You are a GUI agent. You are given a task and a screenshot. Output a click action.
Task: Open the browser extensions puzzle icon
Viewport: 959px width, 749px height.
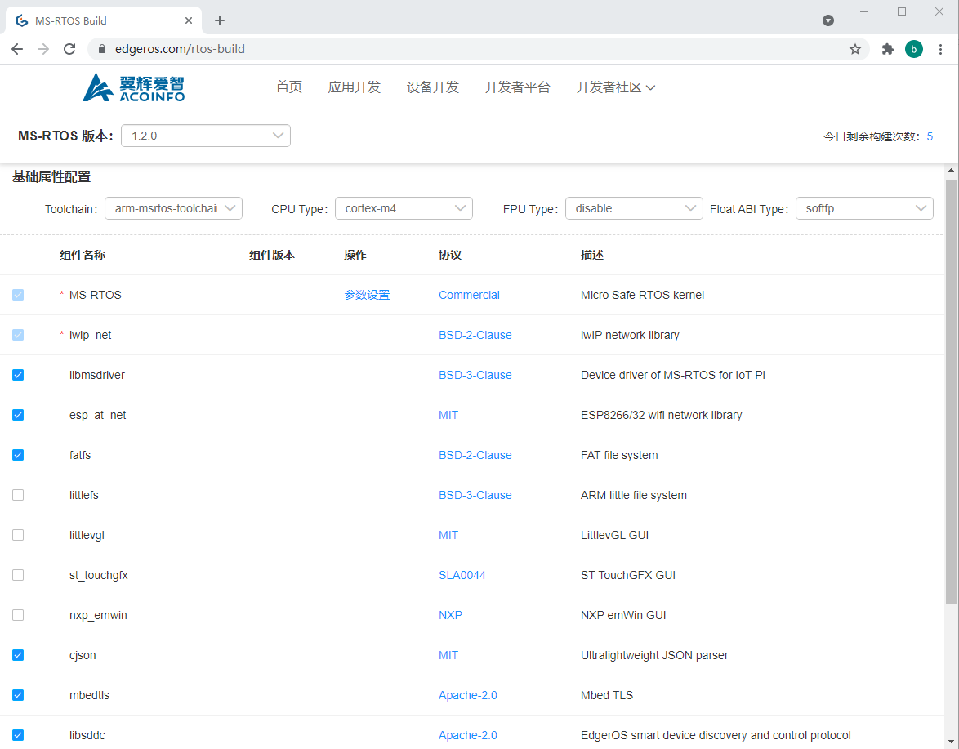[x=888, y=49]
